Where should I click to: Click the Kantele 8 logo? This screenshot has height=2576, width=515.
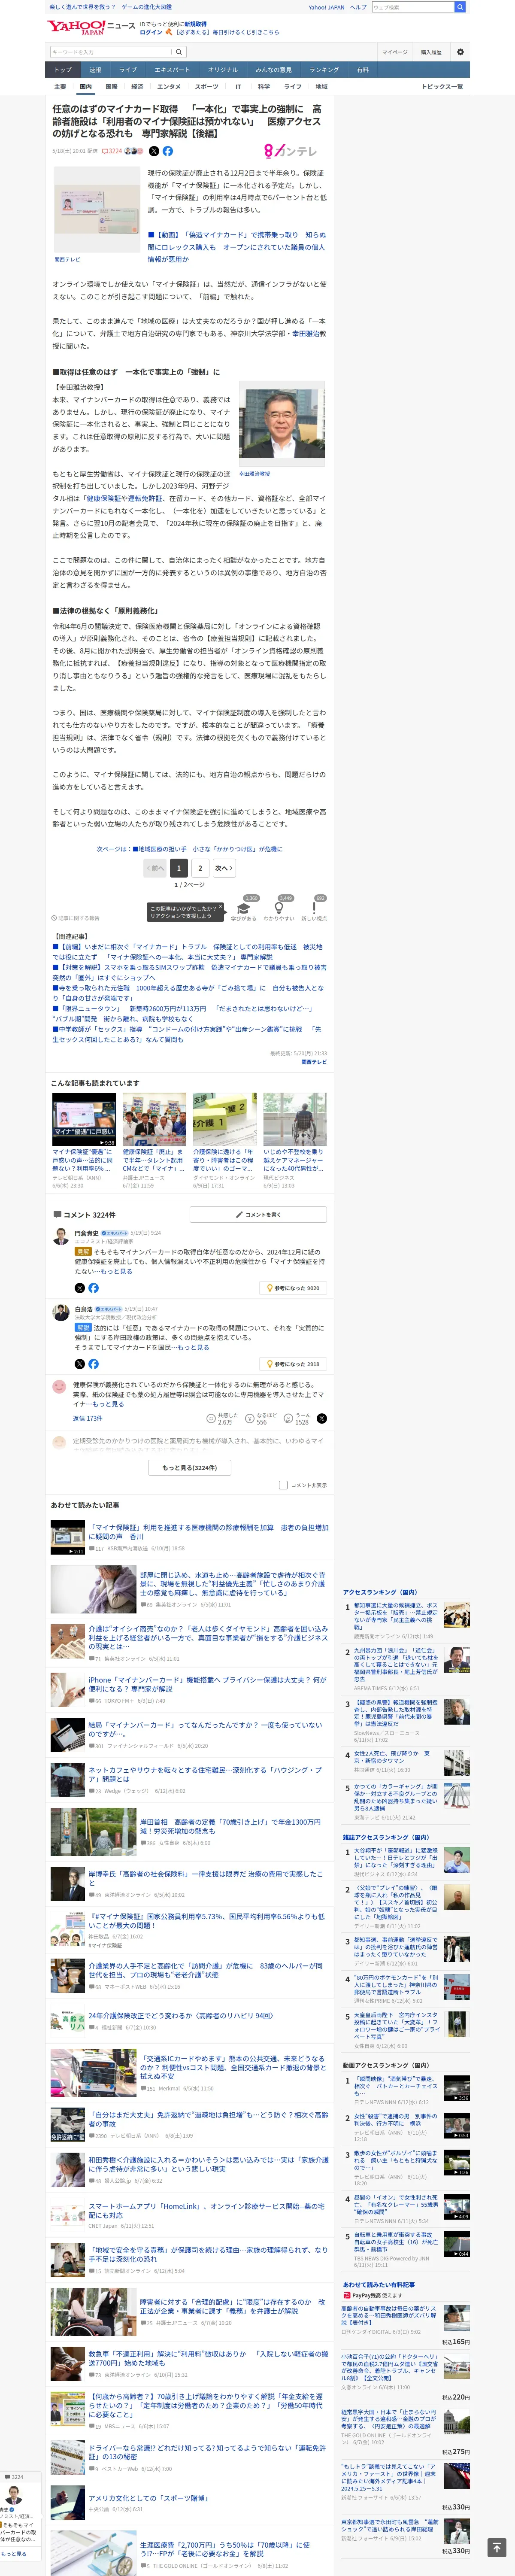point(291,151)
